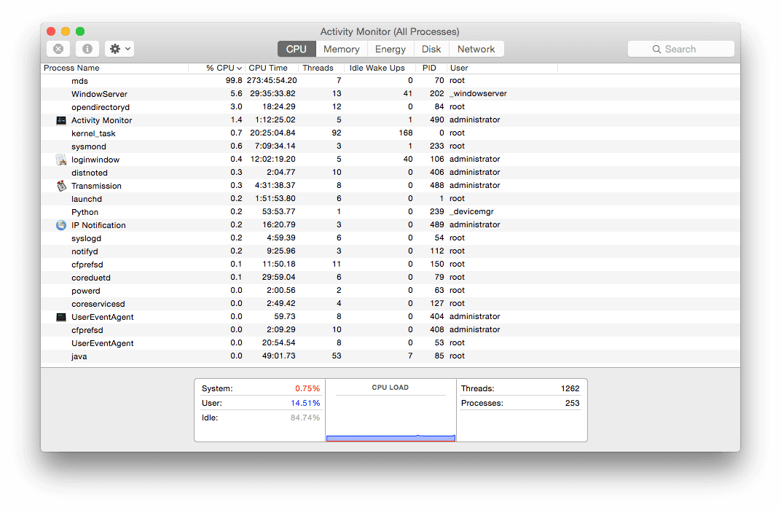Click the Processes count 253

coord(573,403)
